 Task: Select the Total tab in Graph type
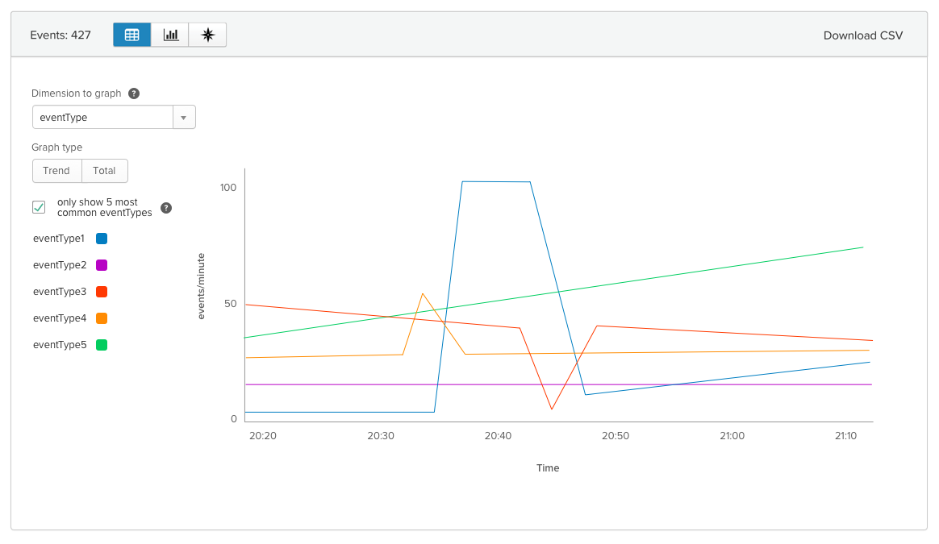click(104, 171)
